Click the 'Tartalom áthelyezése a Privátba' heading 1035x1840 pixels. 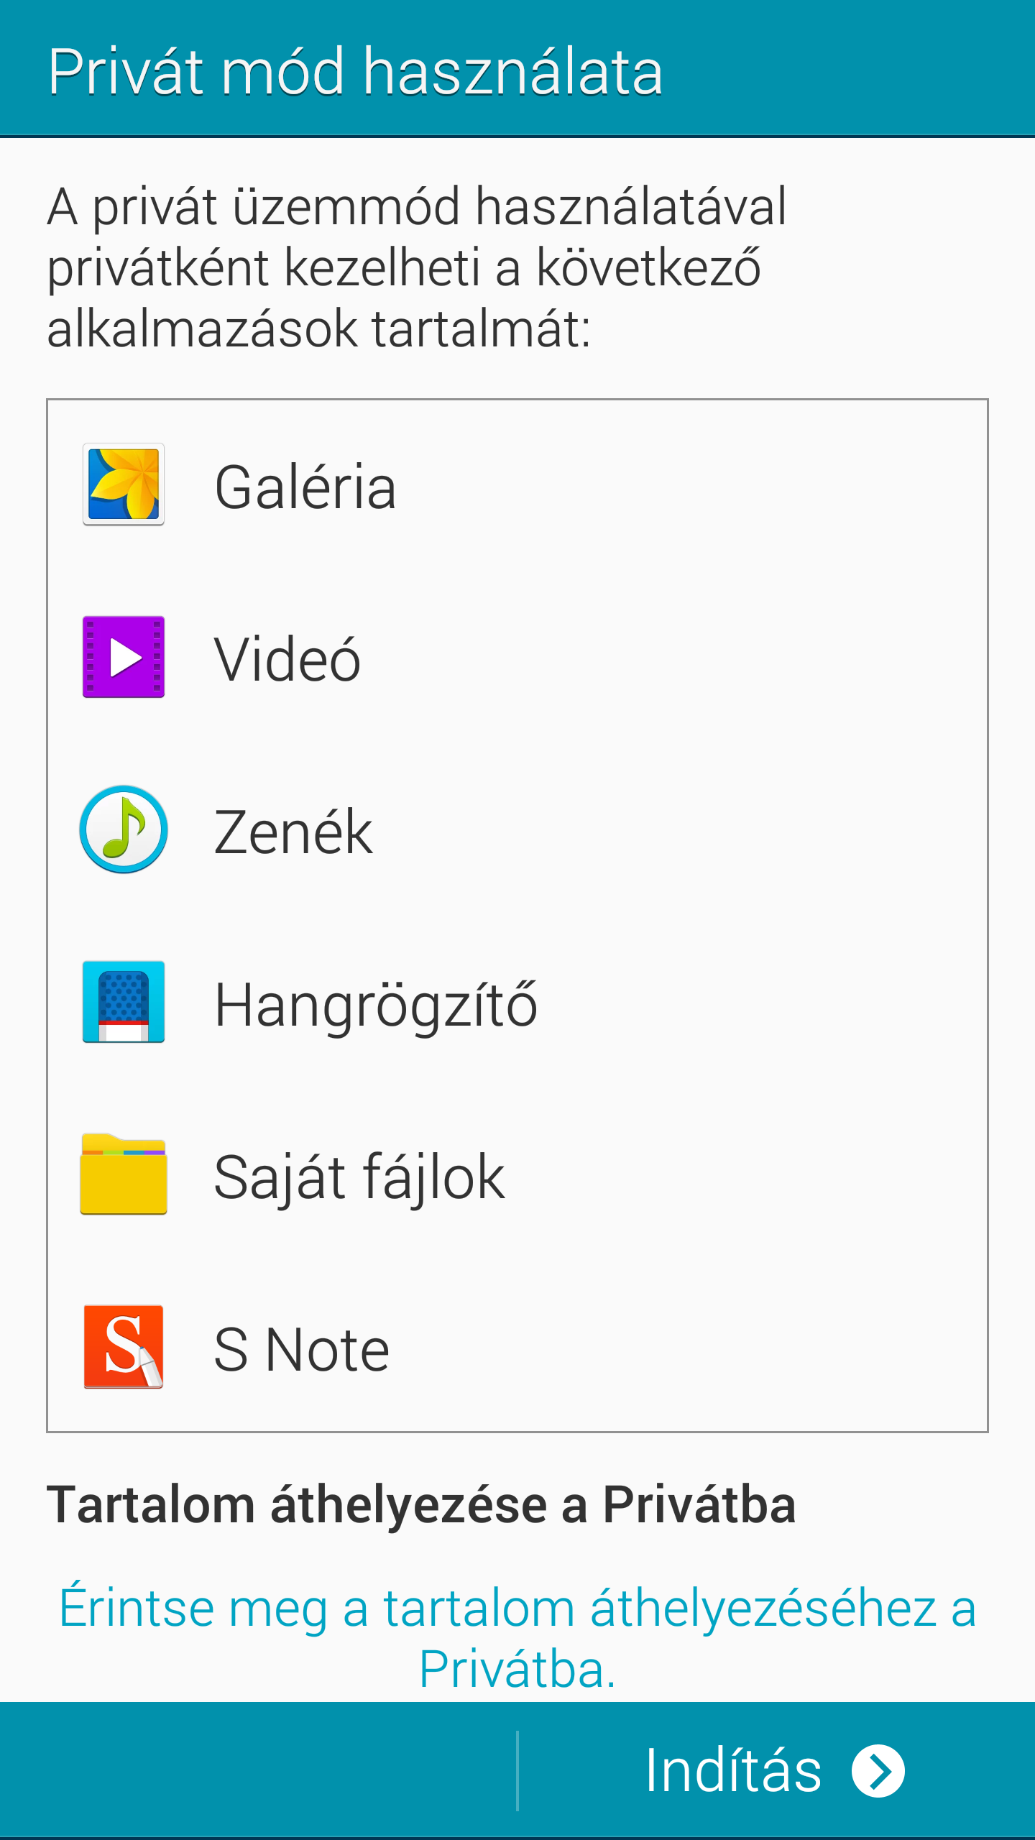click(421, 1505)
